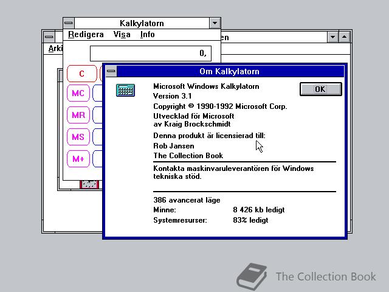
Task: Click the M+ memory add button
Action: [x=78, y=159]
